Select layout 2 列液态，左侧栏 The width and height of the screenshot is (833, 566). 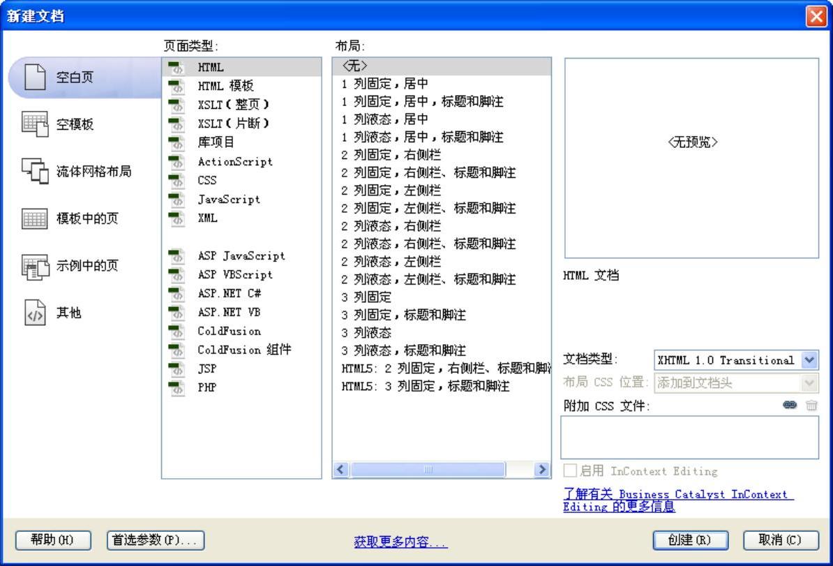[x=442, y=262]
